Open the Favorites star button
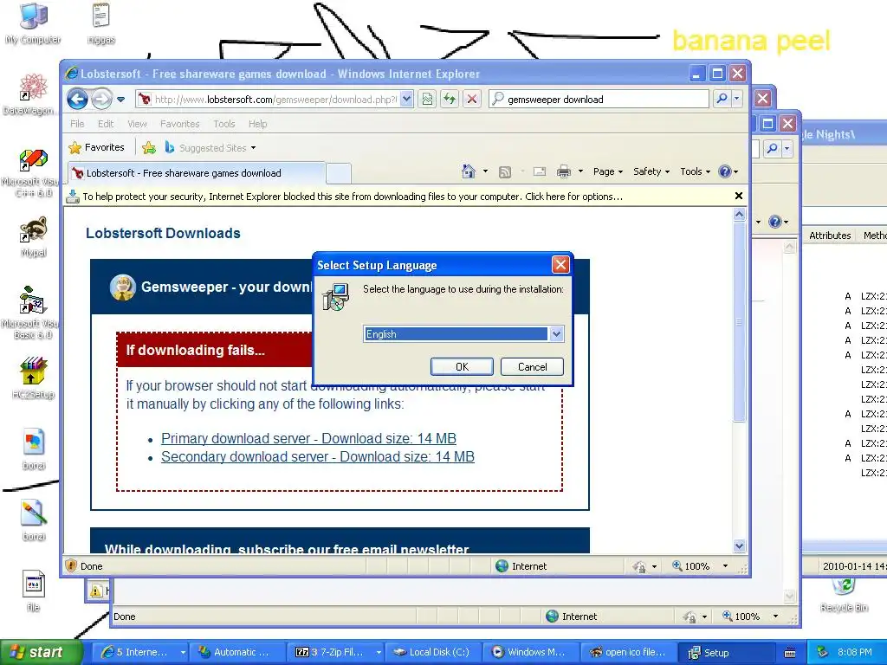887x665 pixels. [x=97, y=147]
